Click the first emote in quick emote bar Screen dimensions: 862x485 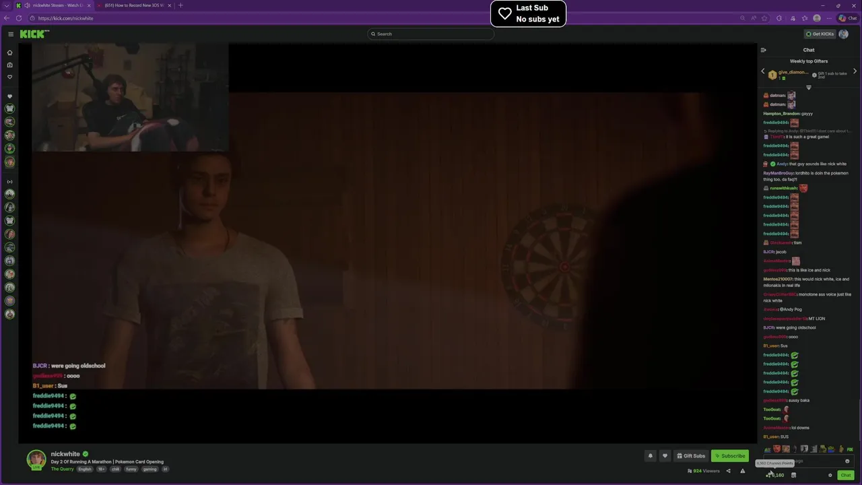click(767, 449)
